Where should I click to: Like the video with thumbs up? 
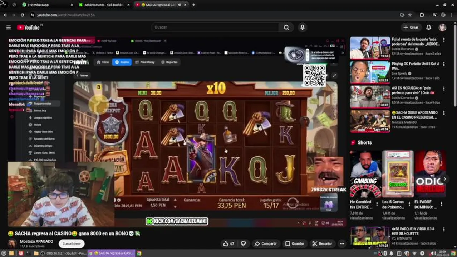[228, 244]
